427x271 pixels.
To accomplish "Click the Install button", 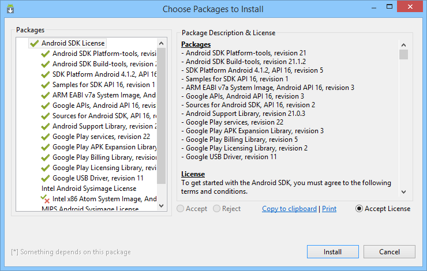I will point(333,251).
